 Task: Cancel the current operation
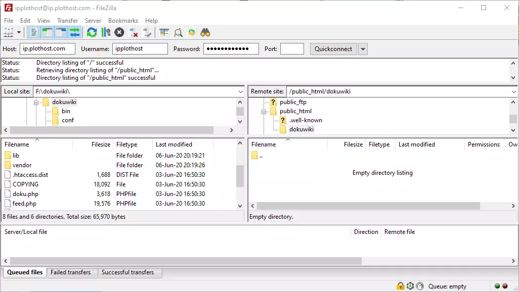[x=119, y=32]
